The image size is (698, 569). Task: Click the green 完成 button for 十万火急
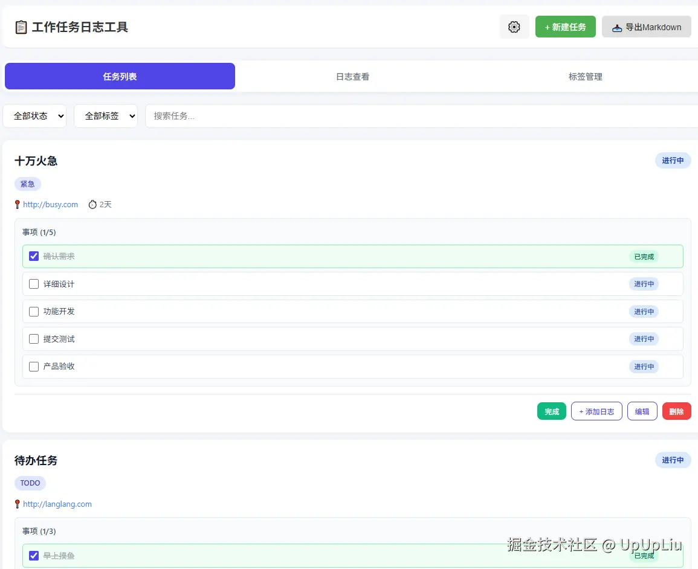552,411
